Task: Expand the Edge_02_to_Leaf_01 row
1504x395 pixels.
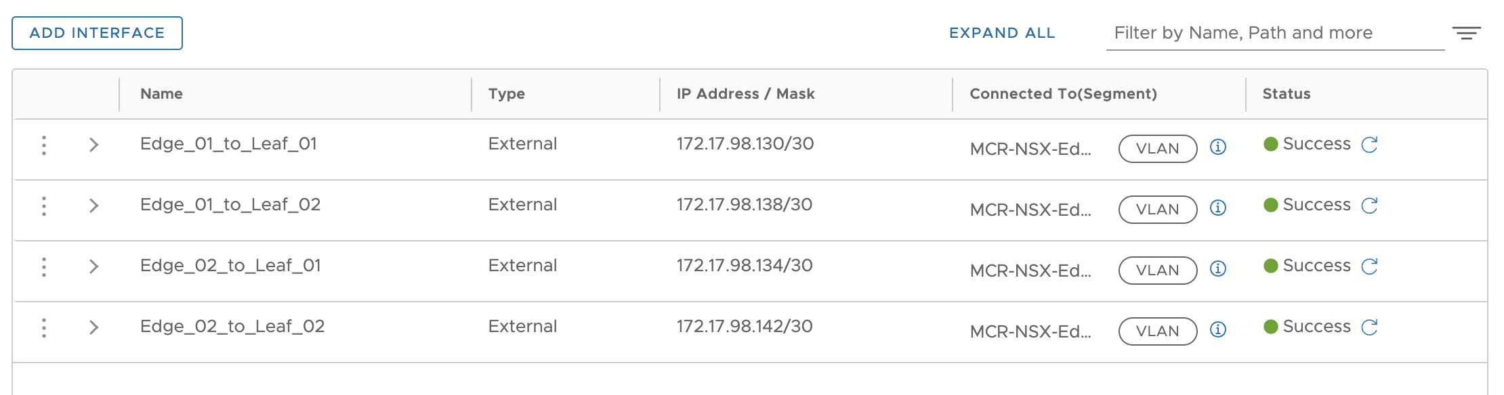Action: point(93,266)
